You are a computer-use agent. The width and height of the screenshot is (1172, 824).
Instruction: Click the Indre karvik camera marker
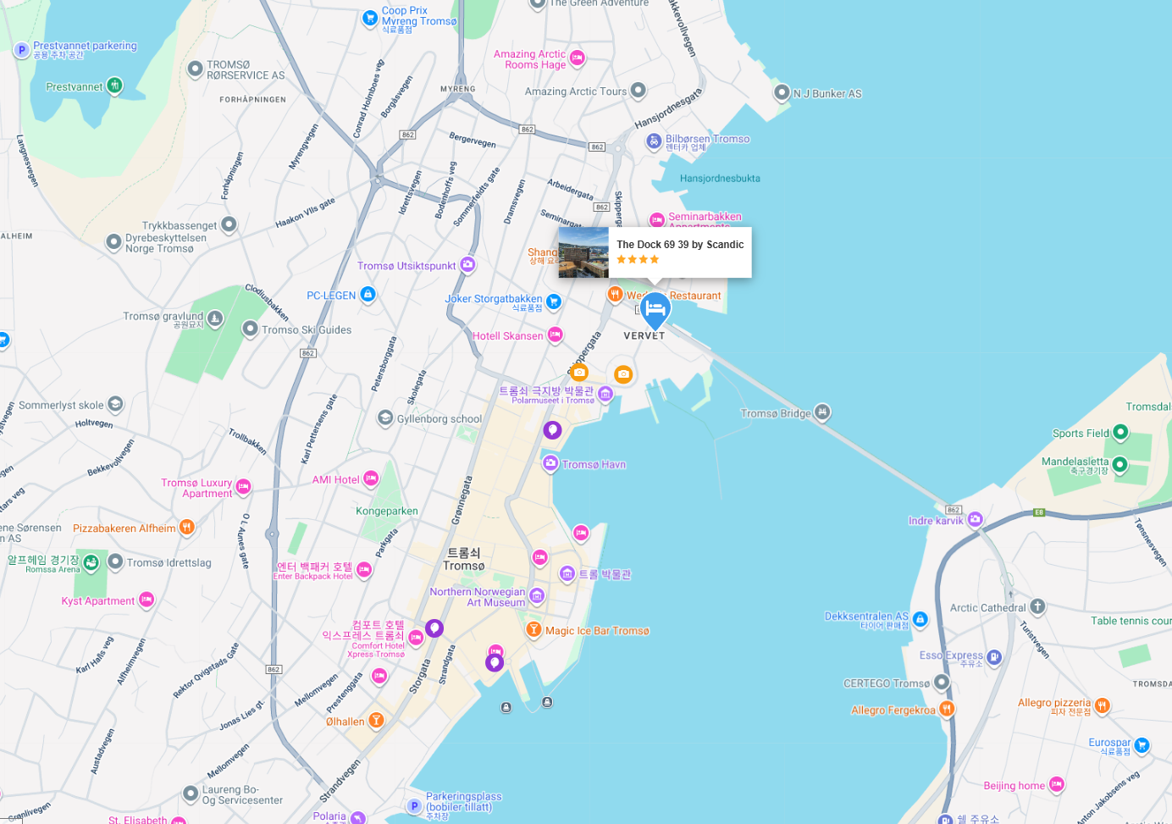(976, 519)
